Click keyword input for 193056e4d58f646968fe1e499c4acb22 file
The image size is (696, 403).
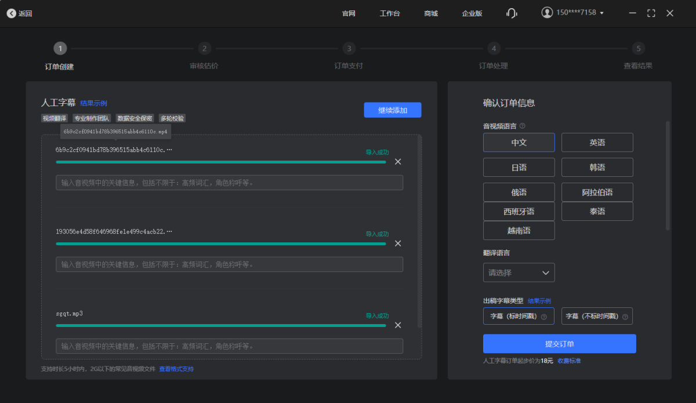click(x=229, y=264)
